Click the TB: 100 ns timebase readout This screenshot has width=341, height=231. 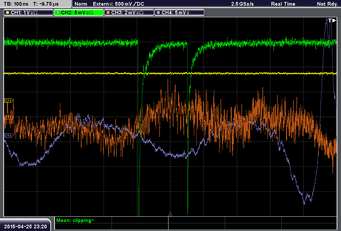click(16, 4)
